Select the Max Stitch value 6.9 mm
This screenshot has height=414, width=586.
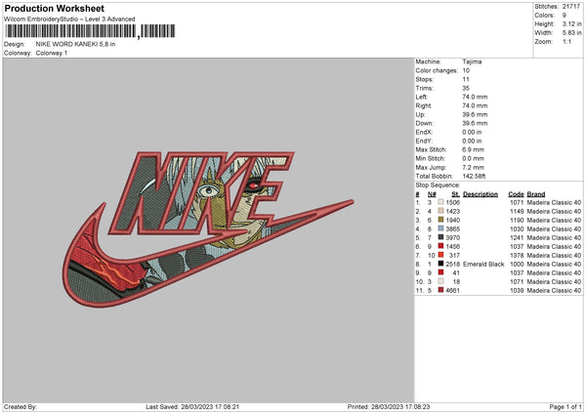click(x=473, y=149)
